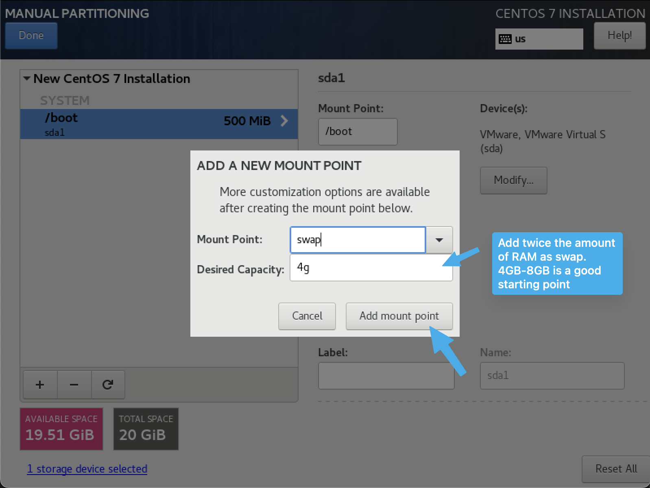The image size is (650, 488).
Task: Click the Done button
Action: point(31,36)
